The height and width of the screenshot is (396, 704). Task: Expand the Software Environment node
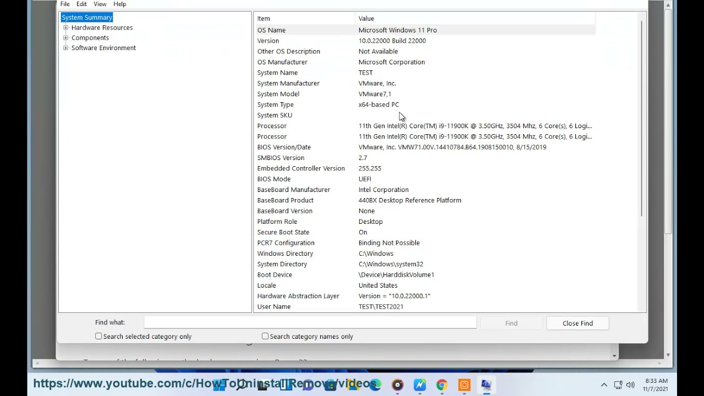click(65, 48)
